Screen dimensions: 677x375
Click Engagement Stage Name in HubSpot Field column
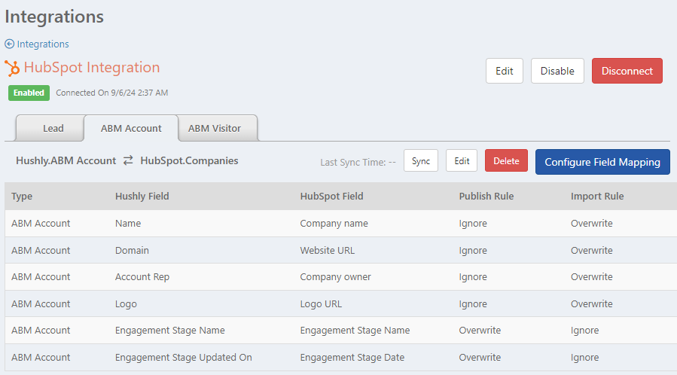point(355,331)
